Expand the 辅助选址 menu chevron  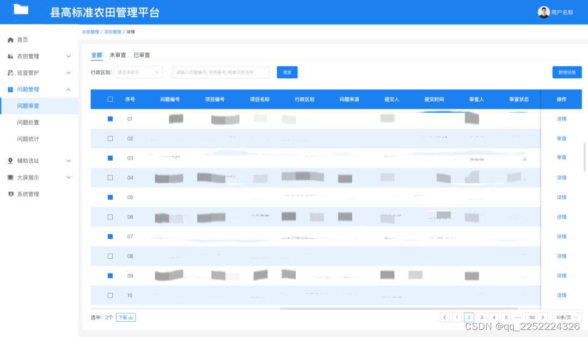[69, 161]
